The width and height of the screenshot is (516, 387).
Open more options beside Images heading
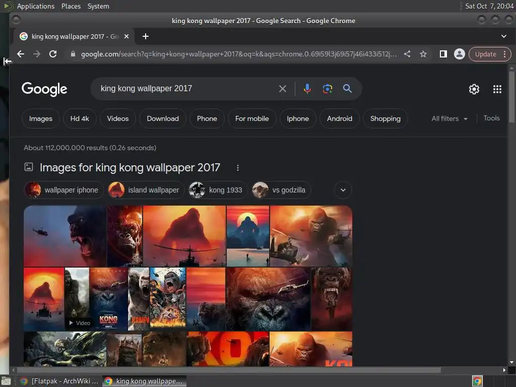click(x=238, y=168)
